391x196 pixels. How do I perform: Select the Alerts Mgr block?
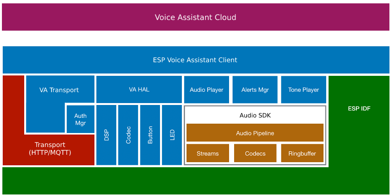tap(255, 90)
